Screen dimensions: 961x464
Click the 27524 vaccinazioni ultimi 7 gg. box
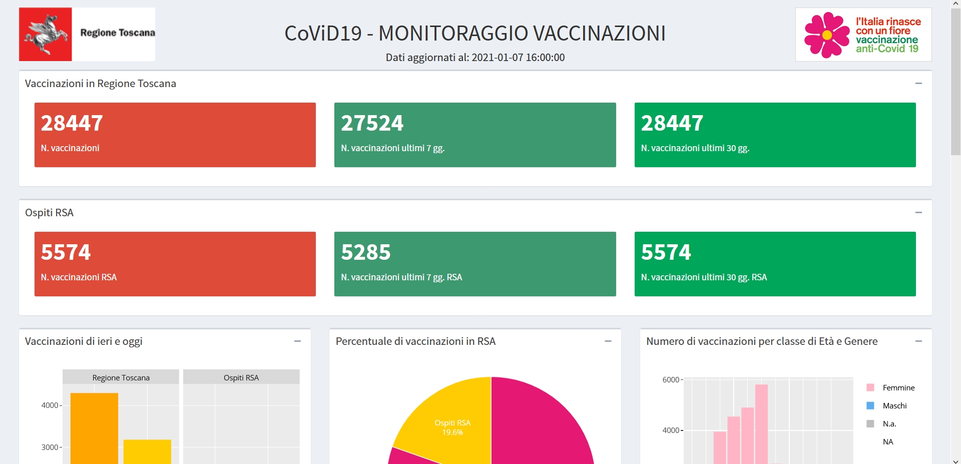pyautogui.click(x=475, y=135)
